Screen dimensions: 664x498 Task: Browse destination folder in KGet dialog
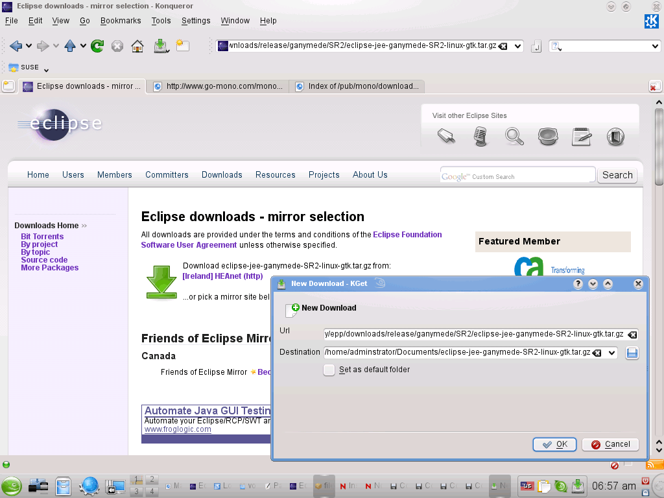click(x=632, y=353)
